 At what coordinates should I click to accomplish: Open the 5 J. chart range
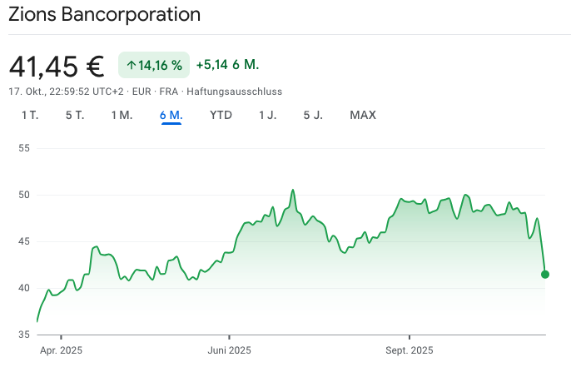click(x=313, y=115)
